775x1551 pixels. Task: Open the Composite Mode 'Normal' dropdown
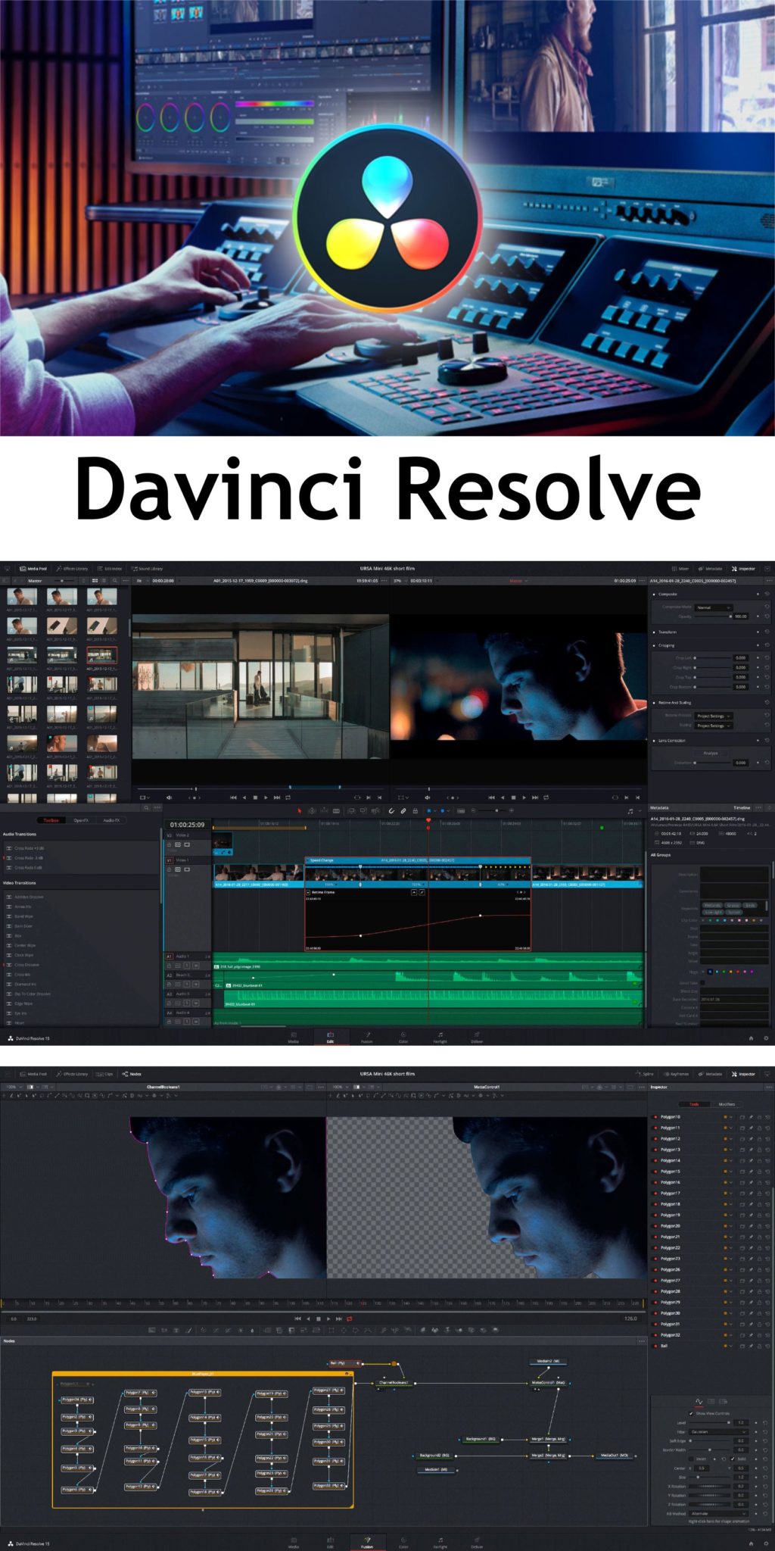point(714,607)
